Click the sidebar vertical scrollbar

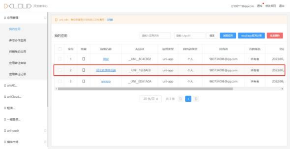(48, 59)
